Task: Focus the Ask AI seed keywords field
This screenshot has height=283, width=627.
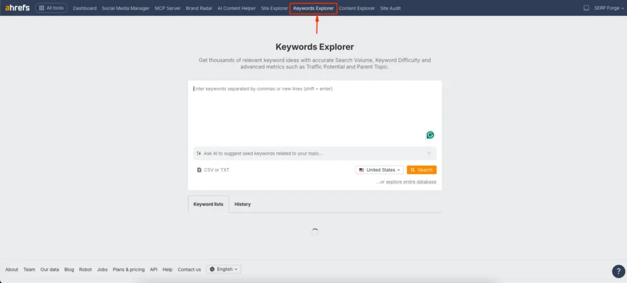Action: tap(315, 153)
